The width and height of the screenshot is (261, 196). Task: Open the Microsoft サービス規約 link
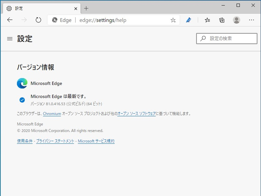96,141
